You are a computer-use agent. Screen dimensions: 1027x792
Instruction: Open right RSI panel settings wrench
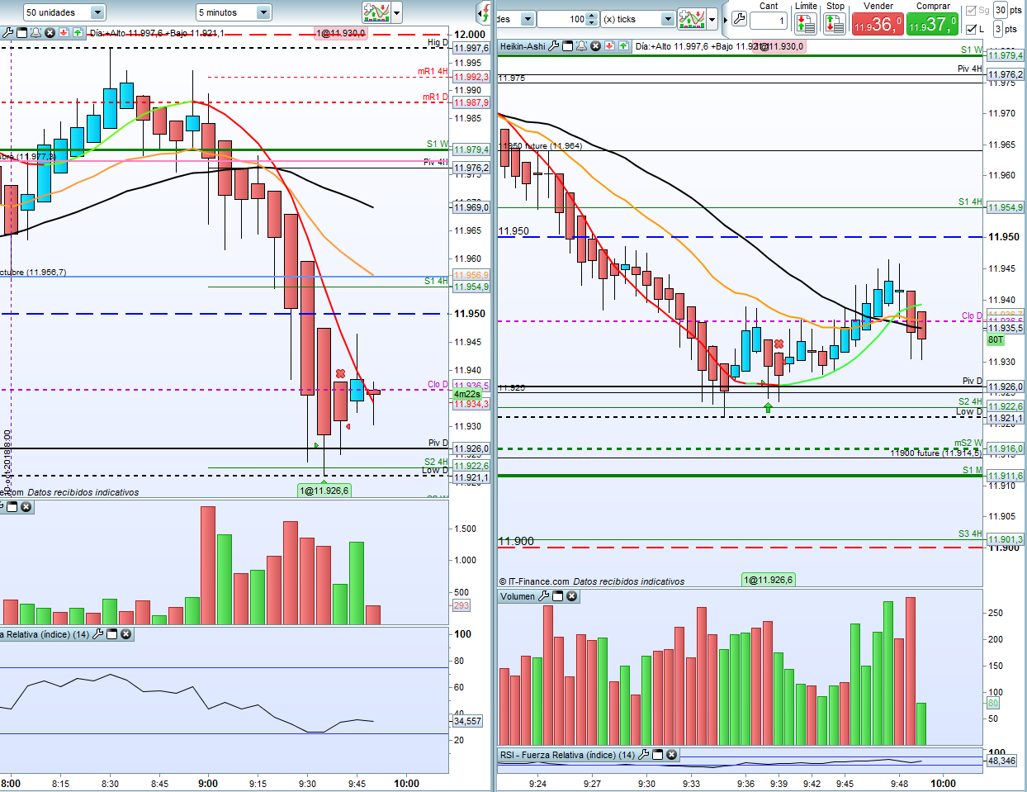point(643,755)
